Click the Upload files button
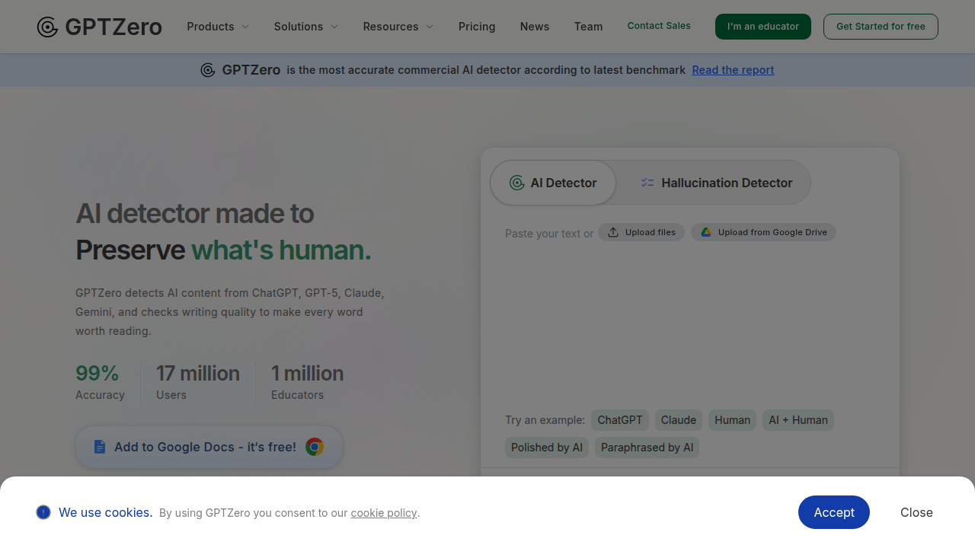 (641, 232)
